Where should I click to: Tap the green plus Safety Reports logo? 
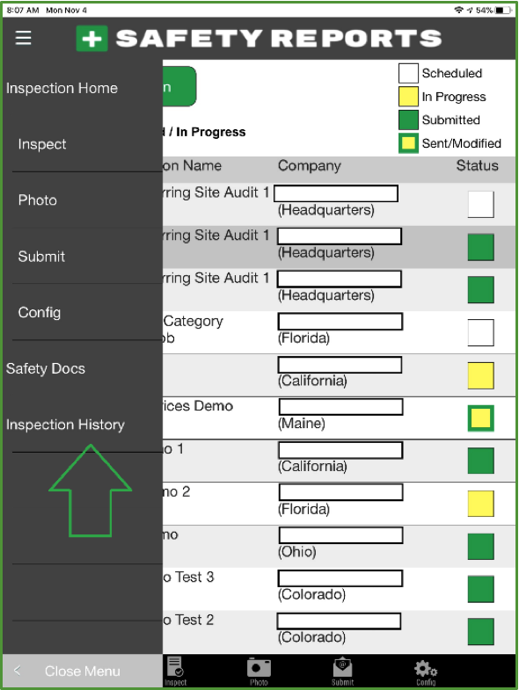pyautogui.click(x=91, y=39)
